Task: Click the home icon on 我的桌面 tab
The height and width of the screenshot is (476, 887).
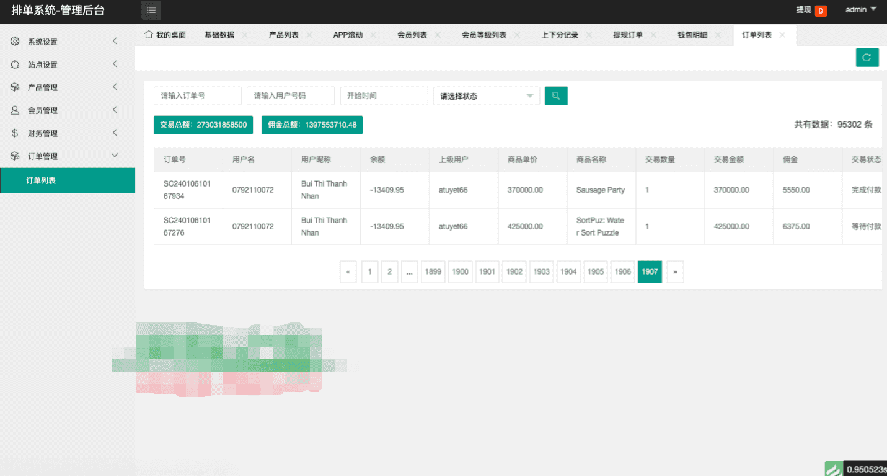Action: 148,35
